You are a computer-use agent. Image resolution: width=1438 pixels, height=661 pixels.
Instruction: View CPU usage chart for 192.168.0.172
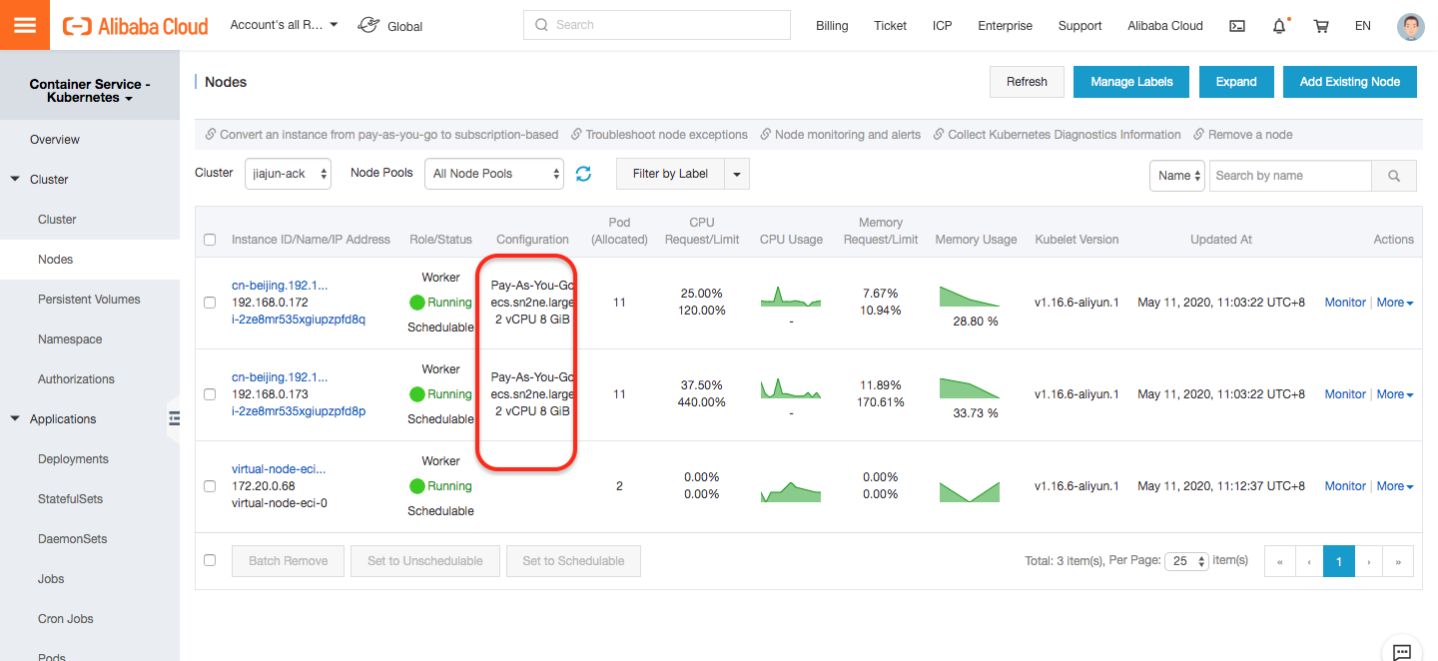(x=790, y=297)
